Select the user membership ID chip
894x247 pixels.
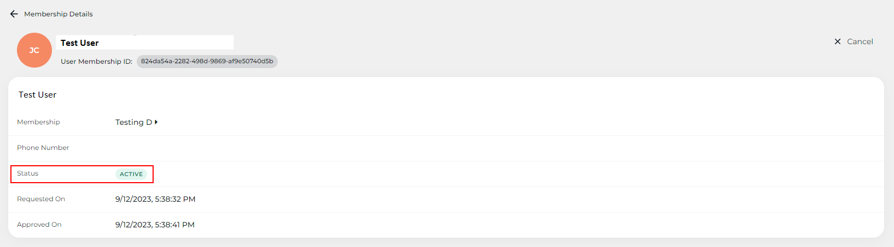coord(207,62)
